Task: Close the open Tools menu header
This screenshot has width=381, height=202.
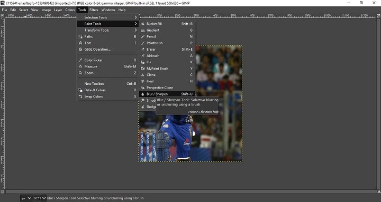Action: pyautogui.click(x=82, y=10)
